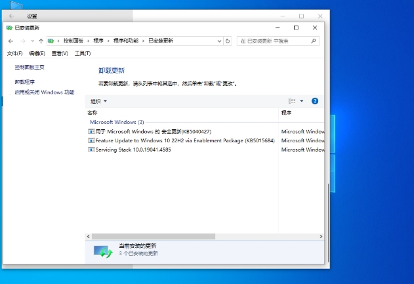
Task: Click 启用或关闭 Windows 功能 link
Action: tap(45, 92)
